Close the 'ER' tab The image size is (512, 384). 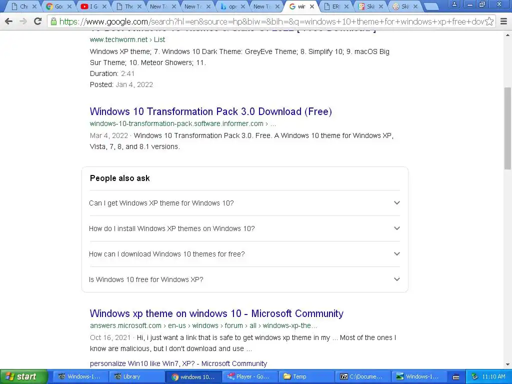point(346,6)
